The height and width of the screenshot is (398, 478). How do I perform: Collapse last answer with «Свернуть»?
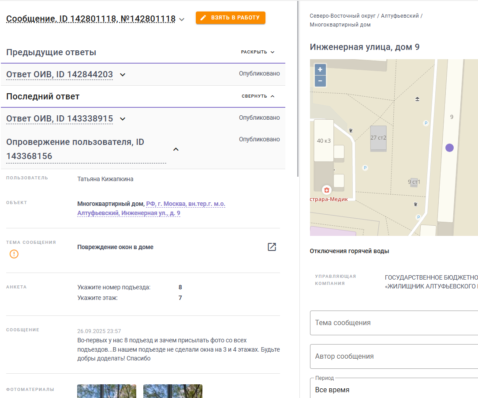[x=258, y=96]
